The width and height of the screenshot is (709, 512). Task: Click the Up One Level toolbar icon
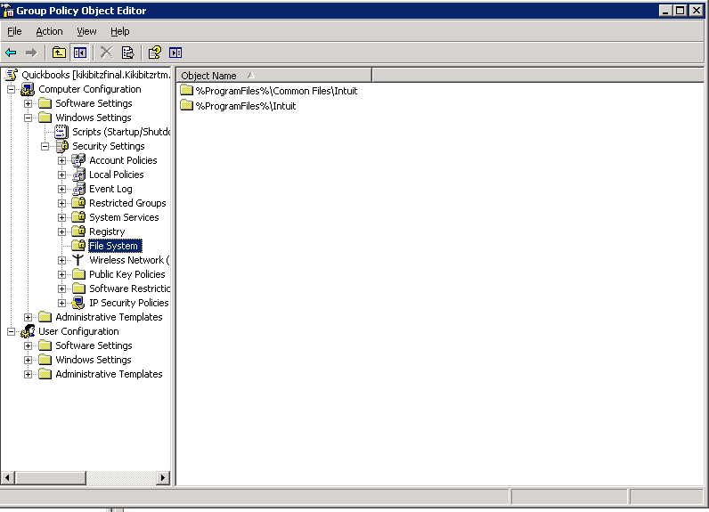59,53
